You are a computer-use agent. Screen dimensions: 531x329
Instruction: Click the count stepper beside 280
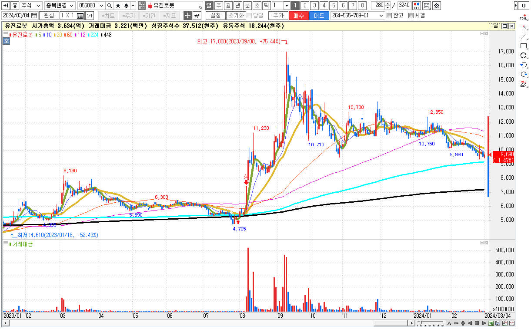[x=387, y=6]
